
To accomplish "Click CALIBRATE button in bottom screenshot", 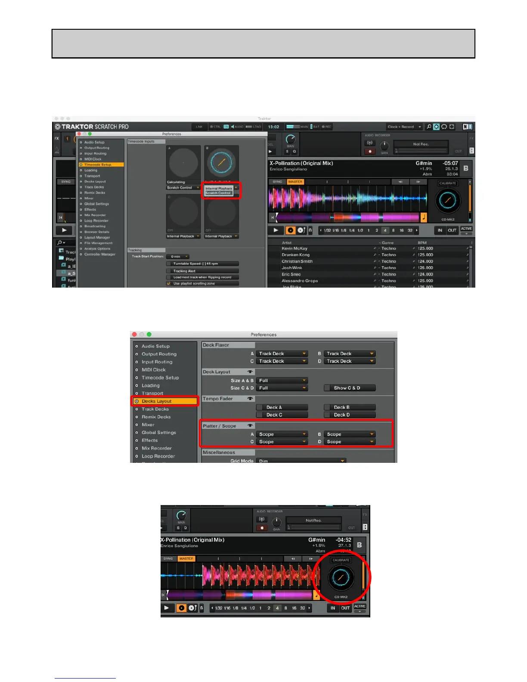I will click(341, 560).
